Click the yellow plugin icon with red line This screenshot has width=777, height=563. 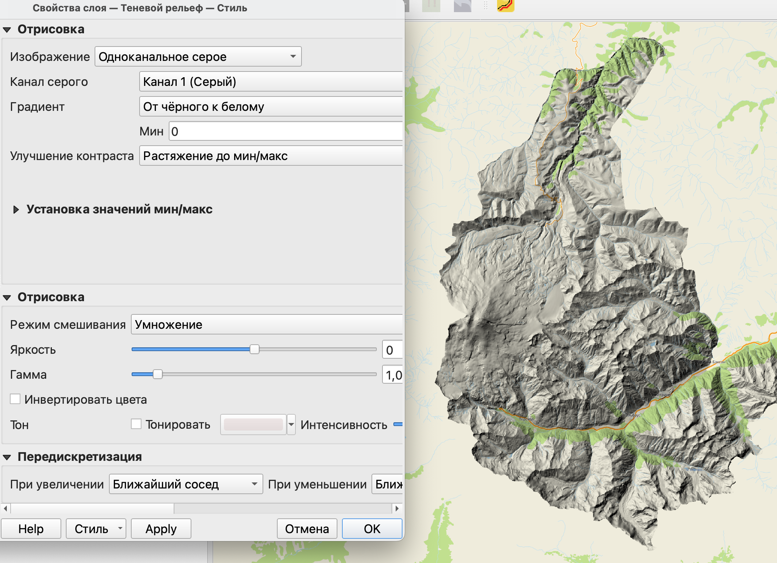click(x=505, y=5)
